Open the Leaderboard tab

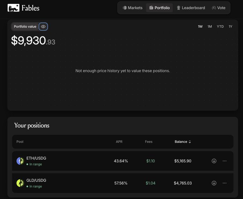191,8
